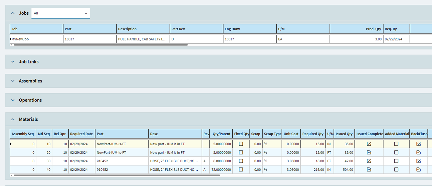This screenshot has height=186, width=432.
Task: Select the 910452 part cell in Mtl Seq 30
Action: click(x=122, y=161)
